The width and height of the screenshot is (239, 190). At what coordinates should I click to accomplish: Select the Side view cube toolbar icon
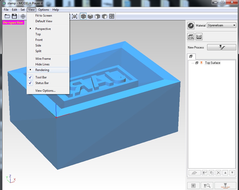pos(104,16)
